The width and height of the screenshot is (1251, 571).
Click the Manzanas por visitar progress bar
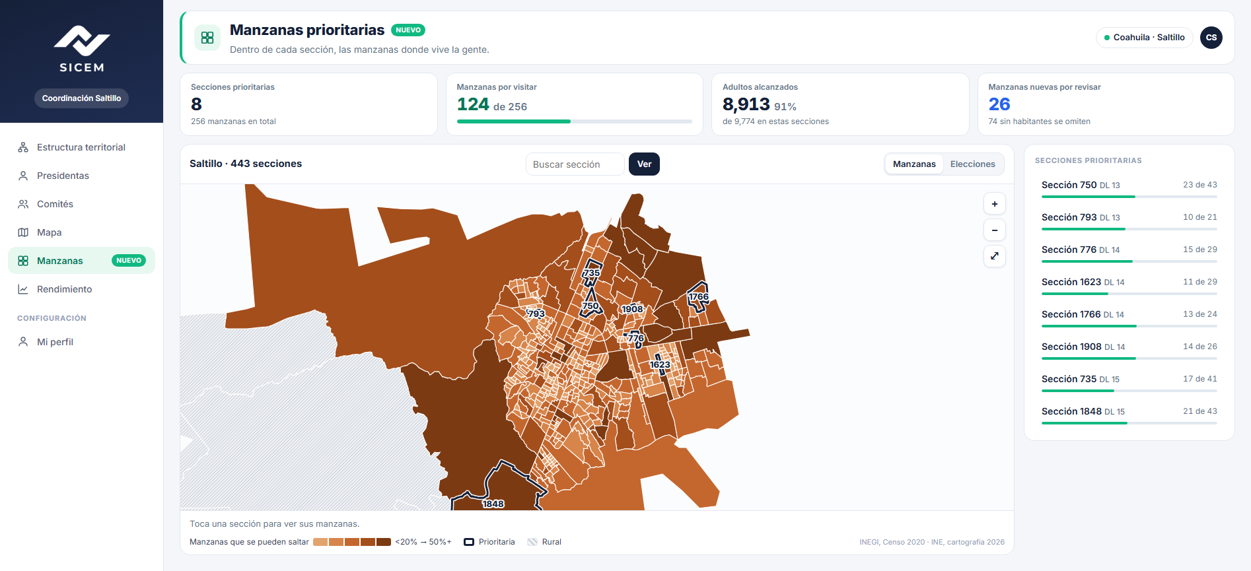[x=575, y=121]
